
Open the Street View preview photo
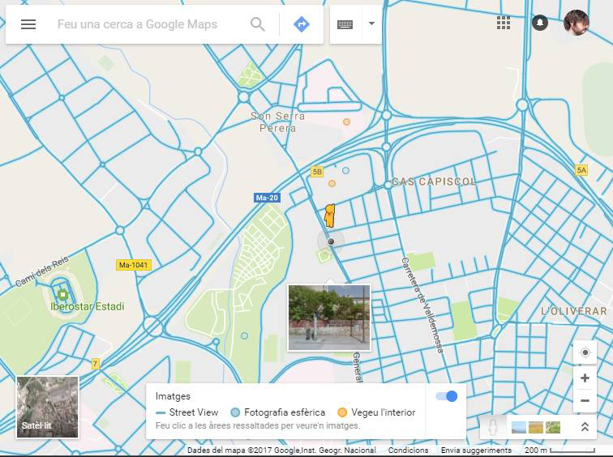[x=329, y=318]
